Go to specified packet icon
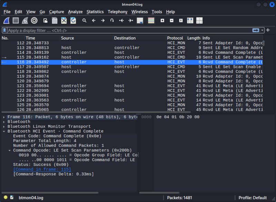The height and width of the screenshot is (202, 276). point(112,21)
